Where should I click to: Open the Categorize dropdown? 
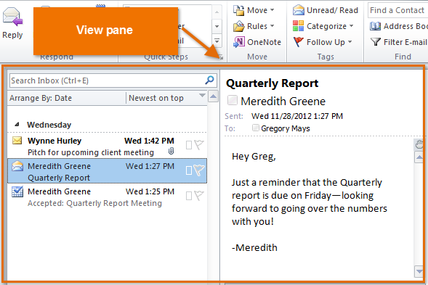(x=323, y=26)
